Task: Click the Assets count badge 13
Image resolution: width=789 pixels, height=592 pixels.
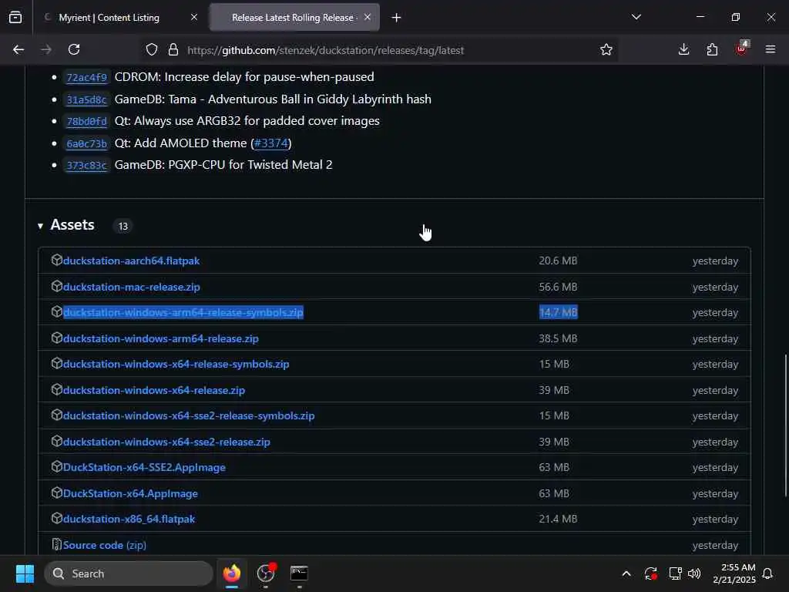Action: click(123, 227)
